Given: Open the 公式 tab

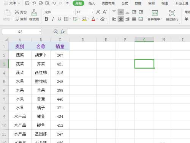Looking at the screenshot, I should (125, 3).
